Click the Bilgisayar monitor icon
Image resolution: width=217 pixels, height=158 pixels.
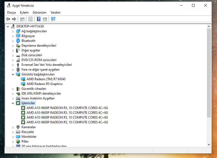pos(18,36)
